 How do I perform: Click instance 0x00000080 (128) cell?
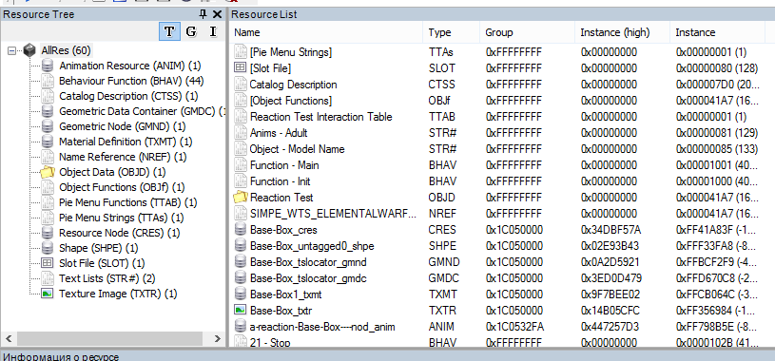click(717, 68)
